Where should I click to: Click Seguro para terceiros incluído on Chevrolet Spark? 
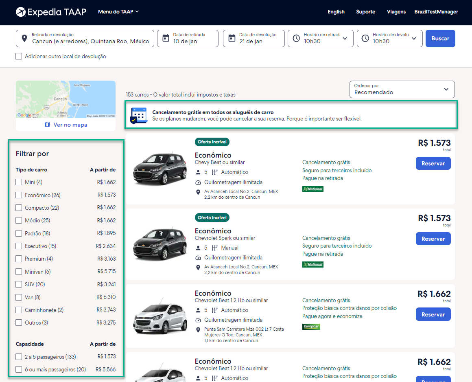tap(337, 246)
